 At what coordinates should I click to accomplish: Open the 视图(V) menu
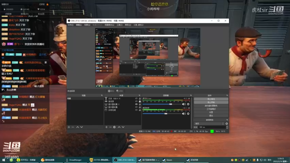pos(87,25)
